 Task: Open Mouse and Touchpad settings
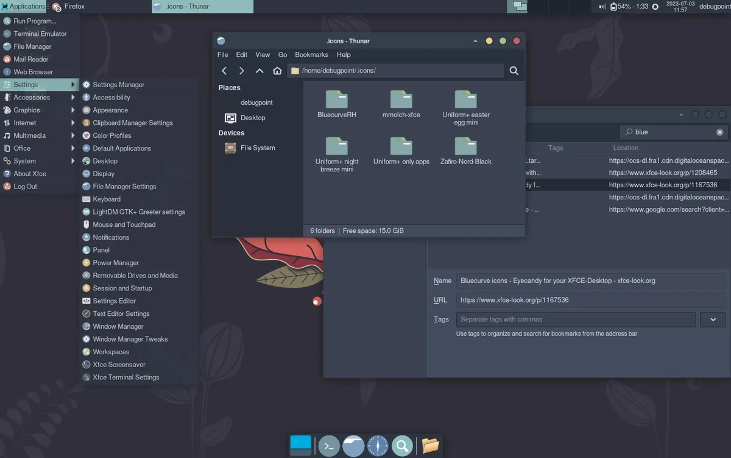139,224
